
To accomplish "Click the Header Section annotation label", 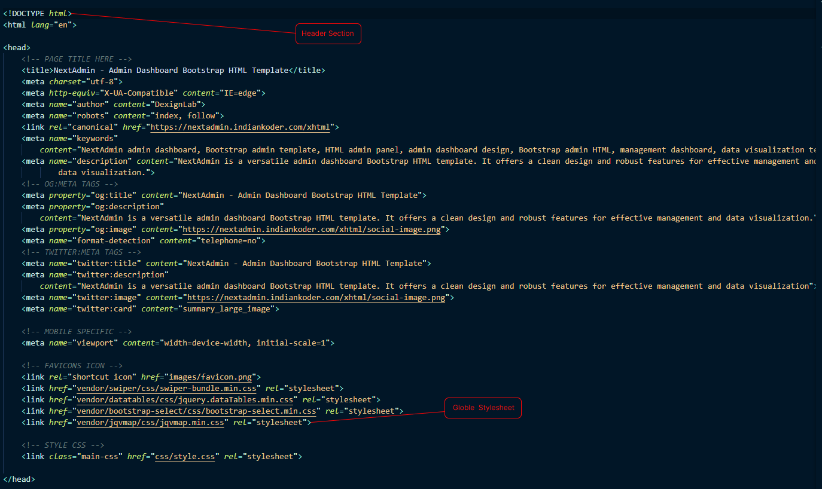I will (x=328, y=33).
